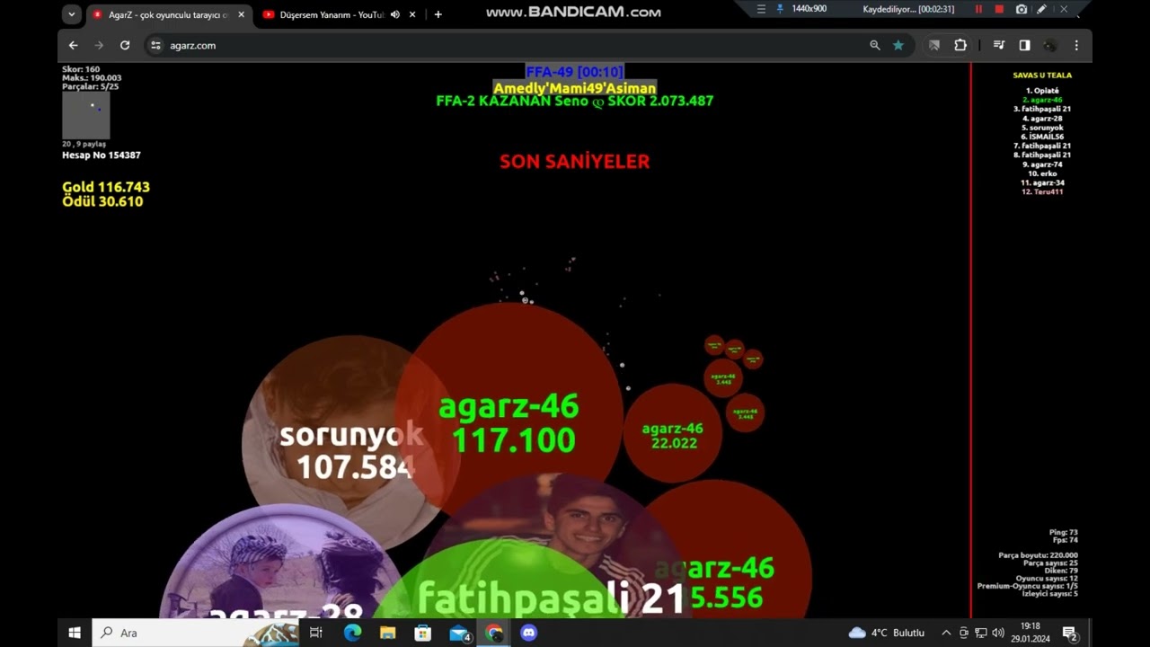Open Task View on the taskbar

click(316, 633)
